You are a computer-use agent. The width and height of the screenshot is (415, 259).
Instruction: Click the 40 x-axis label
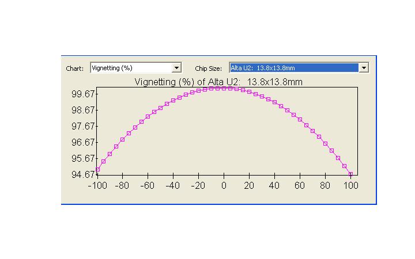(274, 185)
